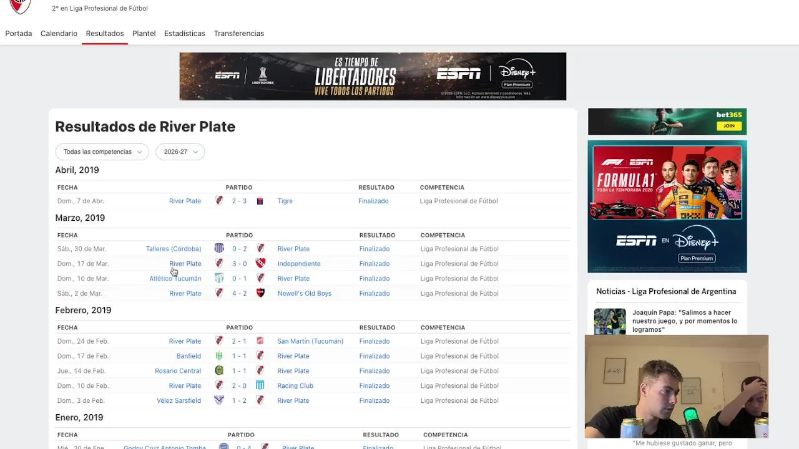The image size is (799, 449).
Task: Open the Newell's Old Boys team link
Action: click(x=305, y=293)
